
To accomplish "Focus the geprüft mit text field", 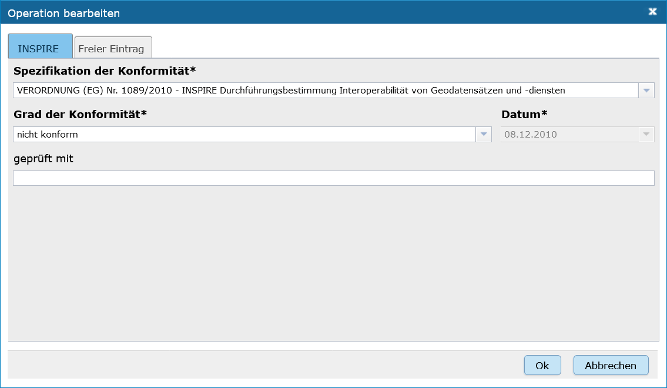I will click(334, 178).
